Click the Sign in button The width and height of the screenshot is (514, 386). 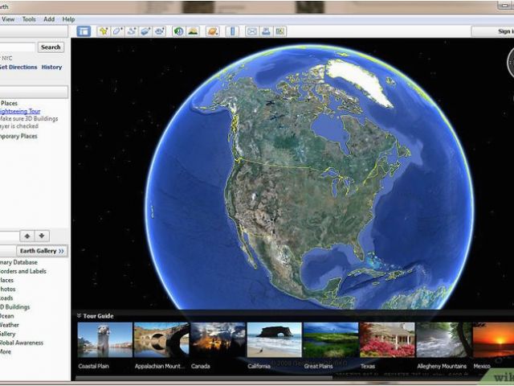492,31
